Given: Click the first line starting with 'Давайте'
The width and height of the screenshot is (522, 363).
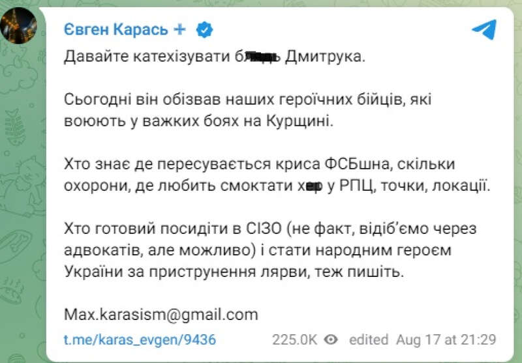Looking at the screenshot, I should [x=216, y=56].
